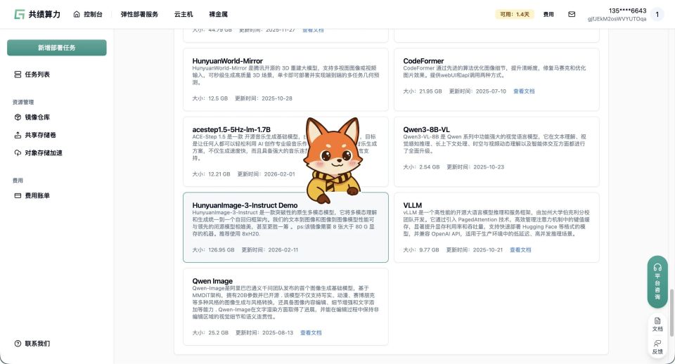Click update date 2025-10-28 in HunyuanWorld-Mirror
Viewport: 675px width, 364px height.
click(277, 98)
